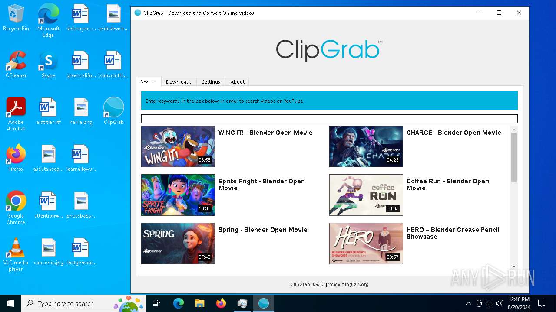Open Firefox from the taskbar

coord(221,303)
